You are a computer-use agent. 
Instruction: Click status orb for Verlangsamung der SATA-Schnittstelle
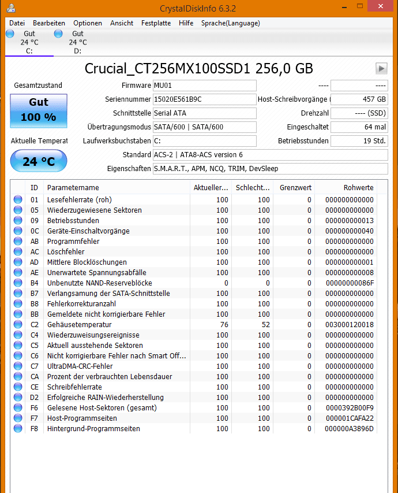coord(18,293)
